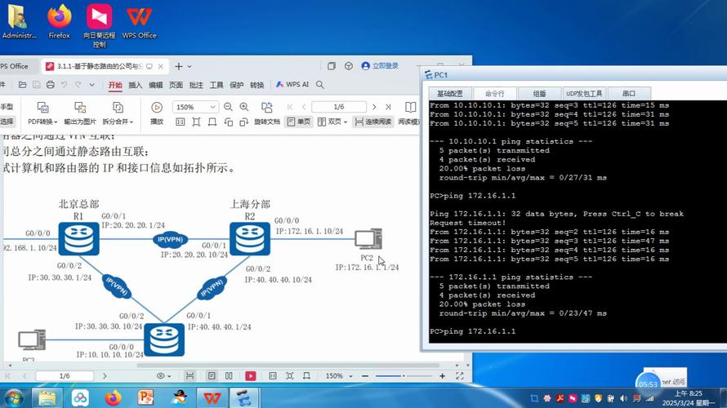The width and height of the screenshot is (727, 408).
Task: Switch to the 页面 ribbon tab
Action: tap(176, 85)
